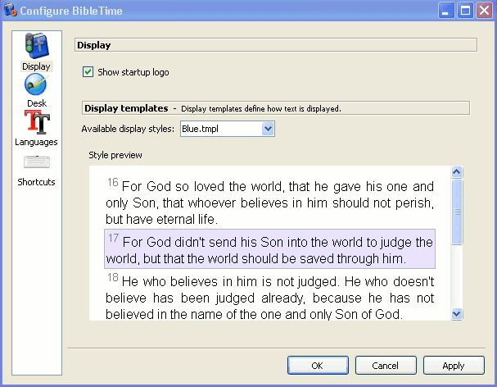Open the Display settings page icon
Screen dimensions: 497x387
coord(36,46)
